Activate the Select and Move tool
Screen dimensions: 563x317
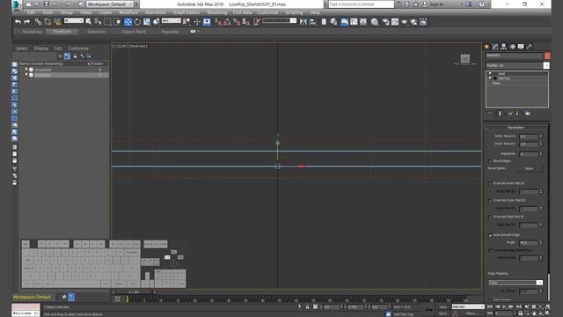pos(128,22)
